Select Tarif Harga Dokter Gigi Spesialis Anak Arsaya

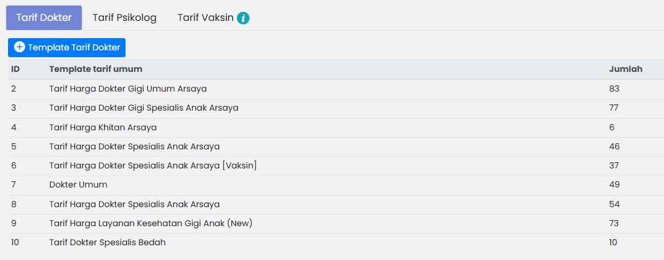click(143, 108)
